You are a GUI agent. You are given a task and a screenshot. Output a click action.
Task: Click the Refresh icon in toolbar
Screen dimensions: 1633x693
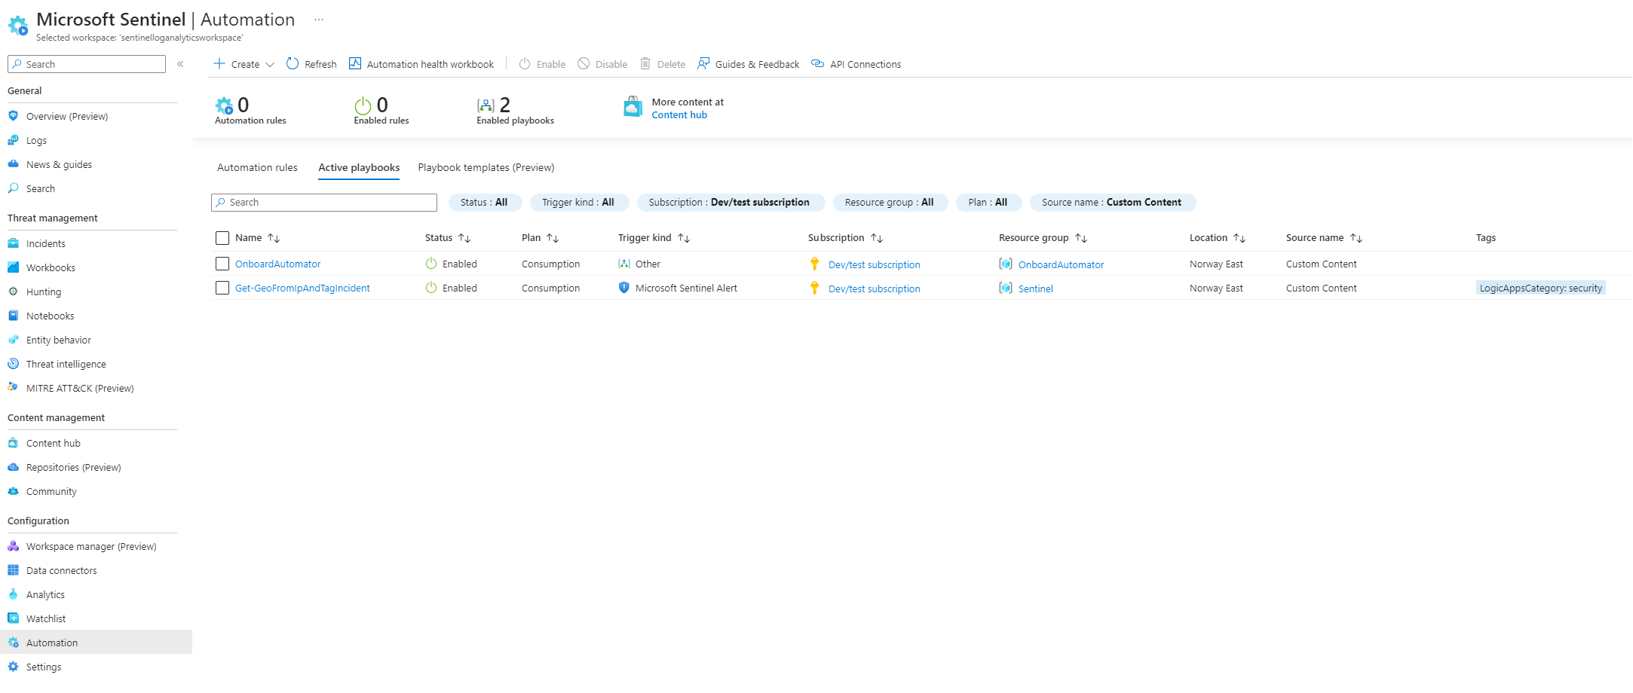pos(293,64)
